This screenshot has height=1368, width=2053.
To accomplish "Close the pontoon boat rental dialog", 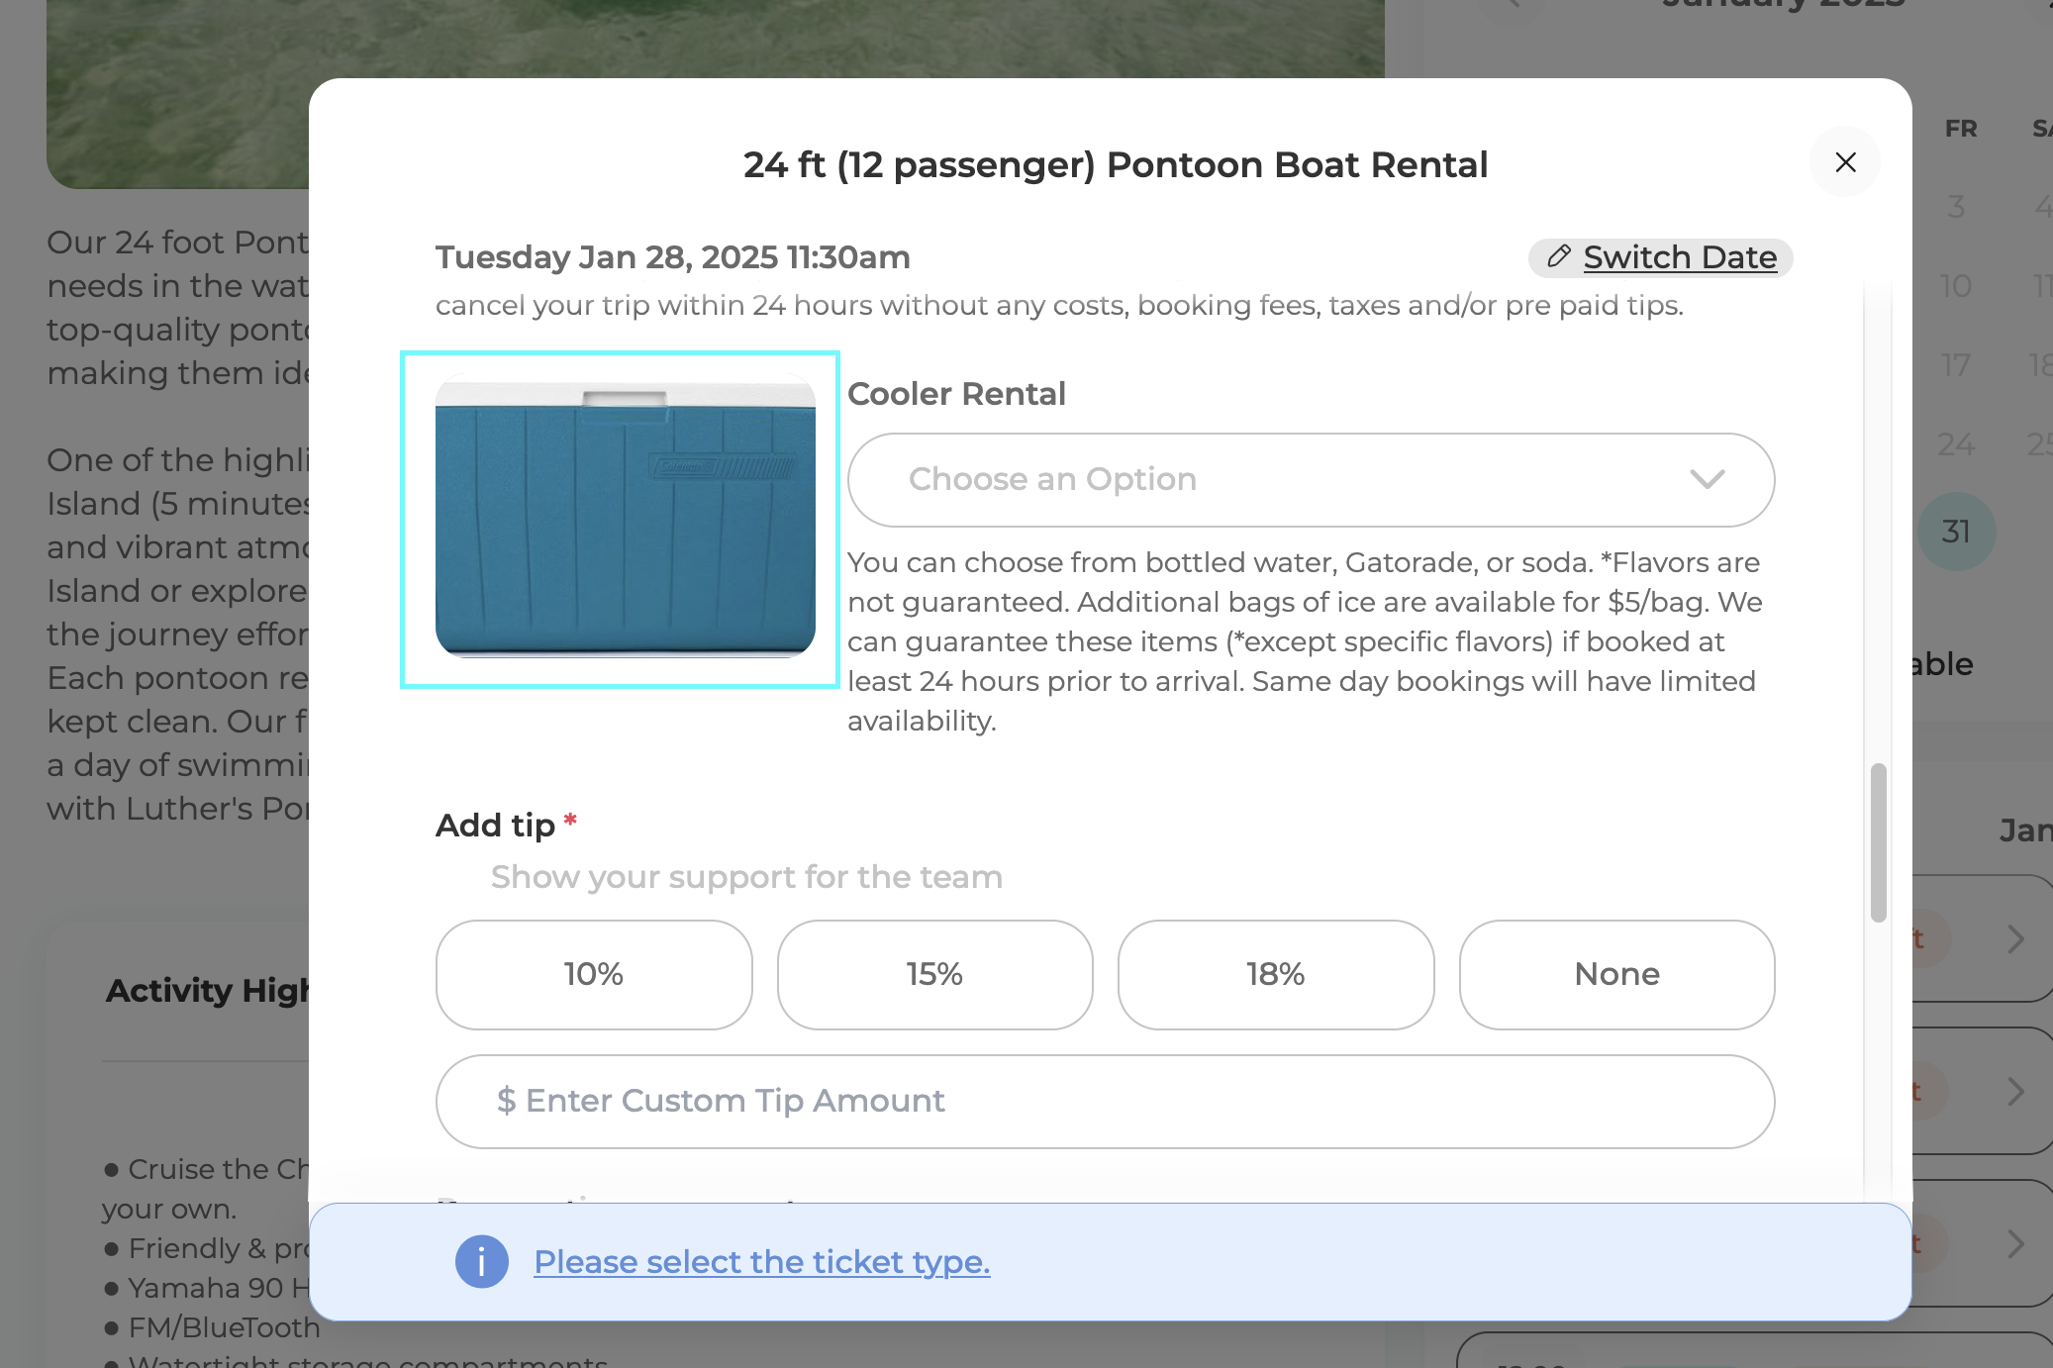I will [x=1845, y=162].
